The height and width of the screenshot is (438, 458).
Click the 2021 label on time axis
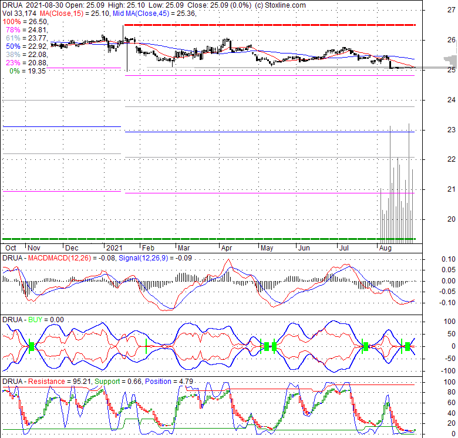pos(114,248)
